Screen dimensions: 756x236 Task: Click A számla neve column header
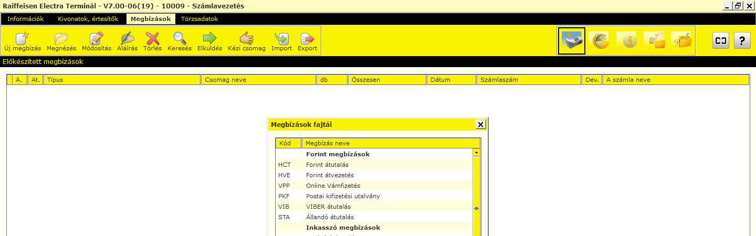(x=676, y=80)
